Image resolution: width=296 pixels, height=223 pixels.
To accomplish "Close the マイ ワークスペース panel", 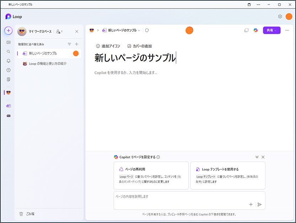I will pos(76,31).
